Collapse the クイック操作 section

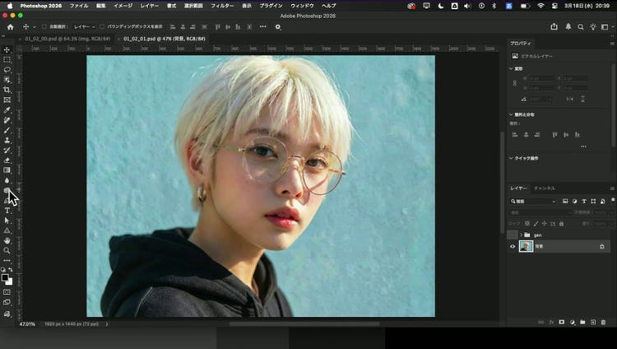[x=510, y=157]
